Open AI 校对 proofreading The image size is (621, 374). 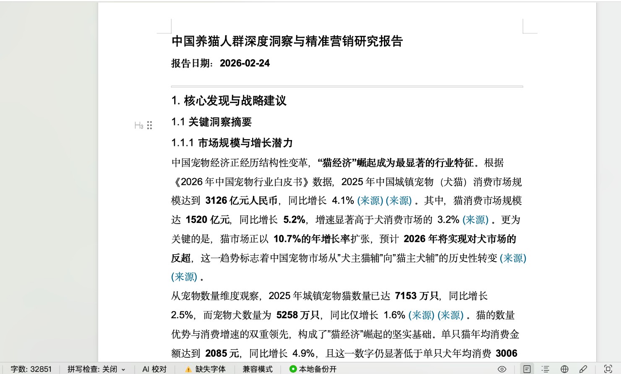coord(154,369)
